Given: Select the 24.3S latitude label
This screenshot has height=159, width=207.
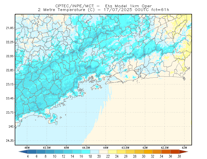Looking at the screenshot, I should [x=10, y=141].
